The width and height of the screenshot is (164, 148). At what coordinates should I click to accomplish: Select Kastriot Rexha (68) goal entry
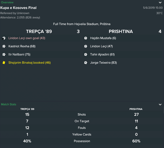pyautogui.click(x=22, y=46)
